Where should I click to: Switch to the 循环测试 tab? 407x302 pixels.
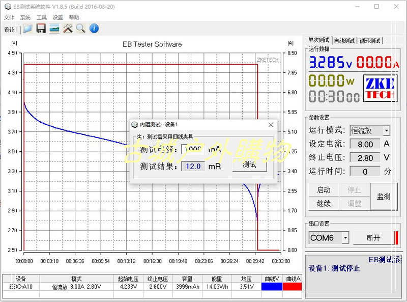tap(370, 41)
